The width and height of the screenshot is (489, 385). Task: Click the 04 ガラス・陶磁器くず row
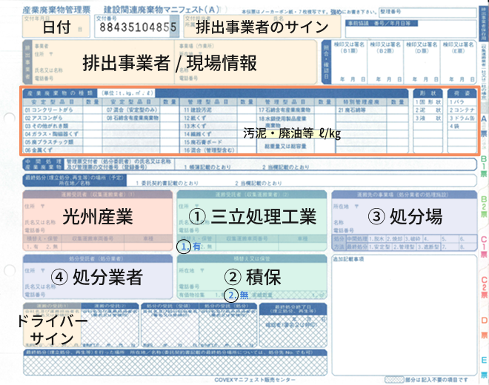click(x=53, y=134)
